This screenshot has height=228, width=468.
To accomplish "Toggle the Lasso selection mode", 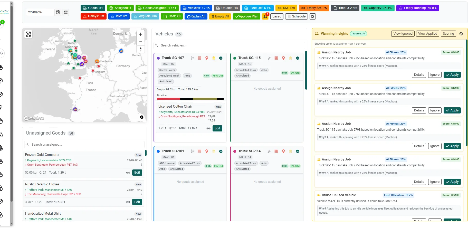I will (x=277, y=16).
